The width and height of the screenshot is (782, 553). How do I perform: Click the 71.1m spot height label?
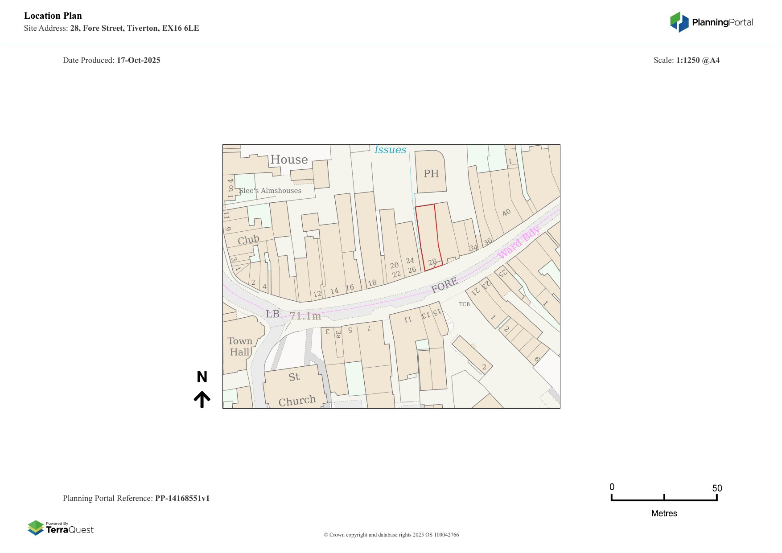(305, 316)
